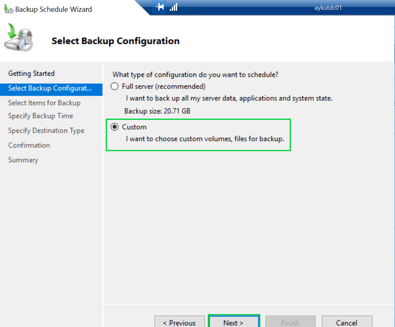Jump to the Select Items for Backup step

[44, 103]
